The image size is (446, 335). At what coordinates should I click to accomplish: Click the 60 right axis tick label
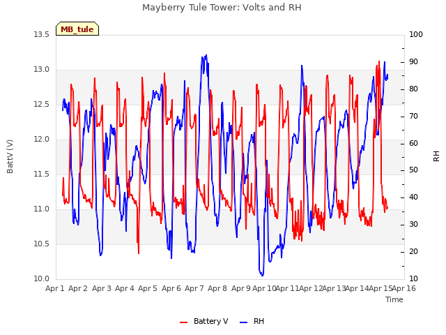[413, 143]
